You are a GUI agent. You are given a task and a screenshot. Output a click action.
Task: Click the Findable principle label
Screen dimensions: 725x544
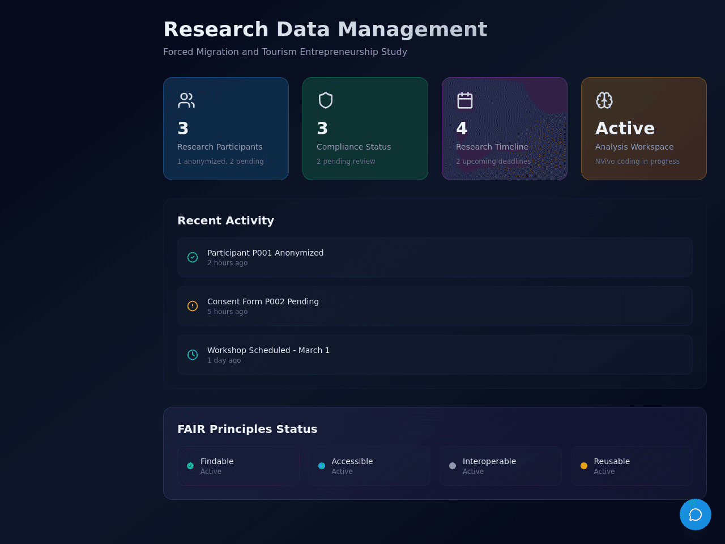tap(217, 461)
